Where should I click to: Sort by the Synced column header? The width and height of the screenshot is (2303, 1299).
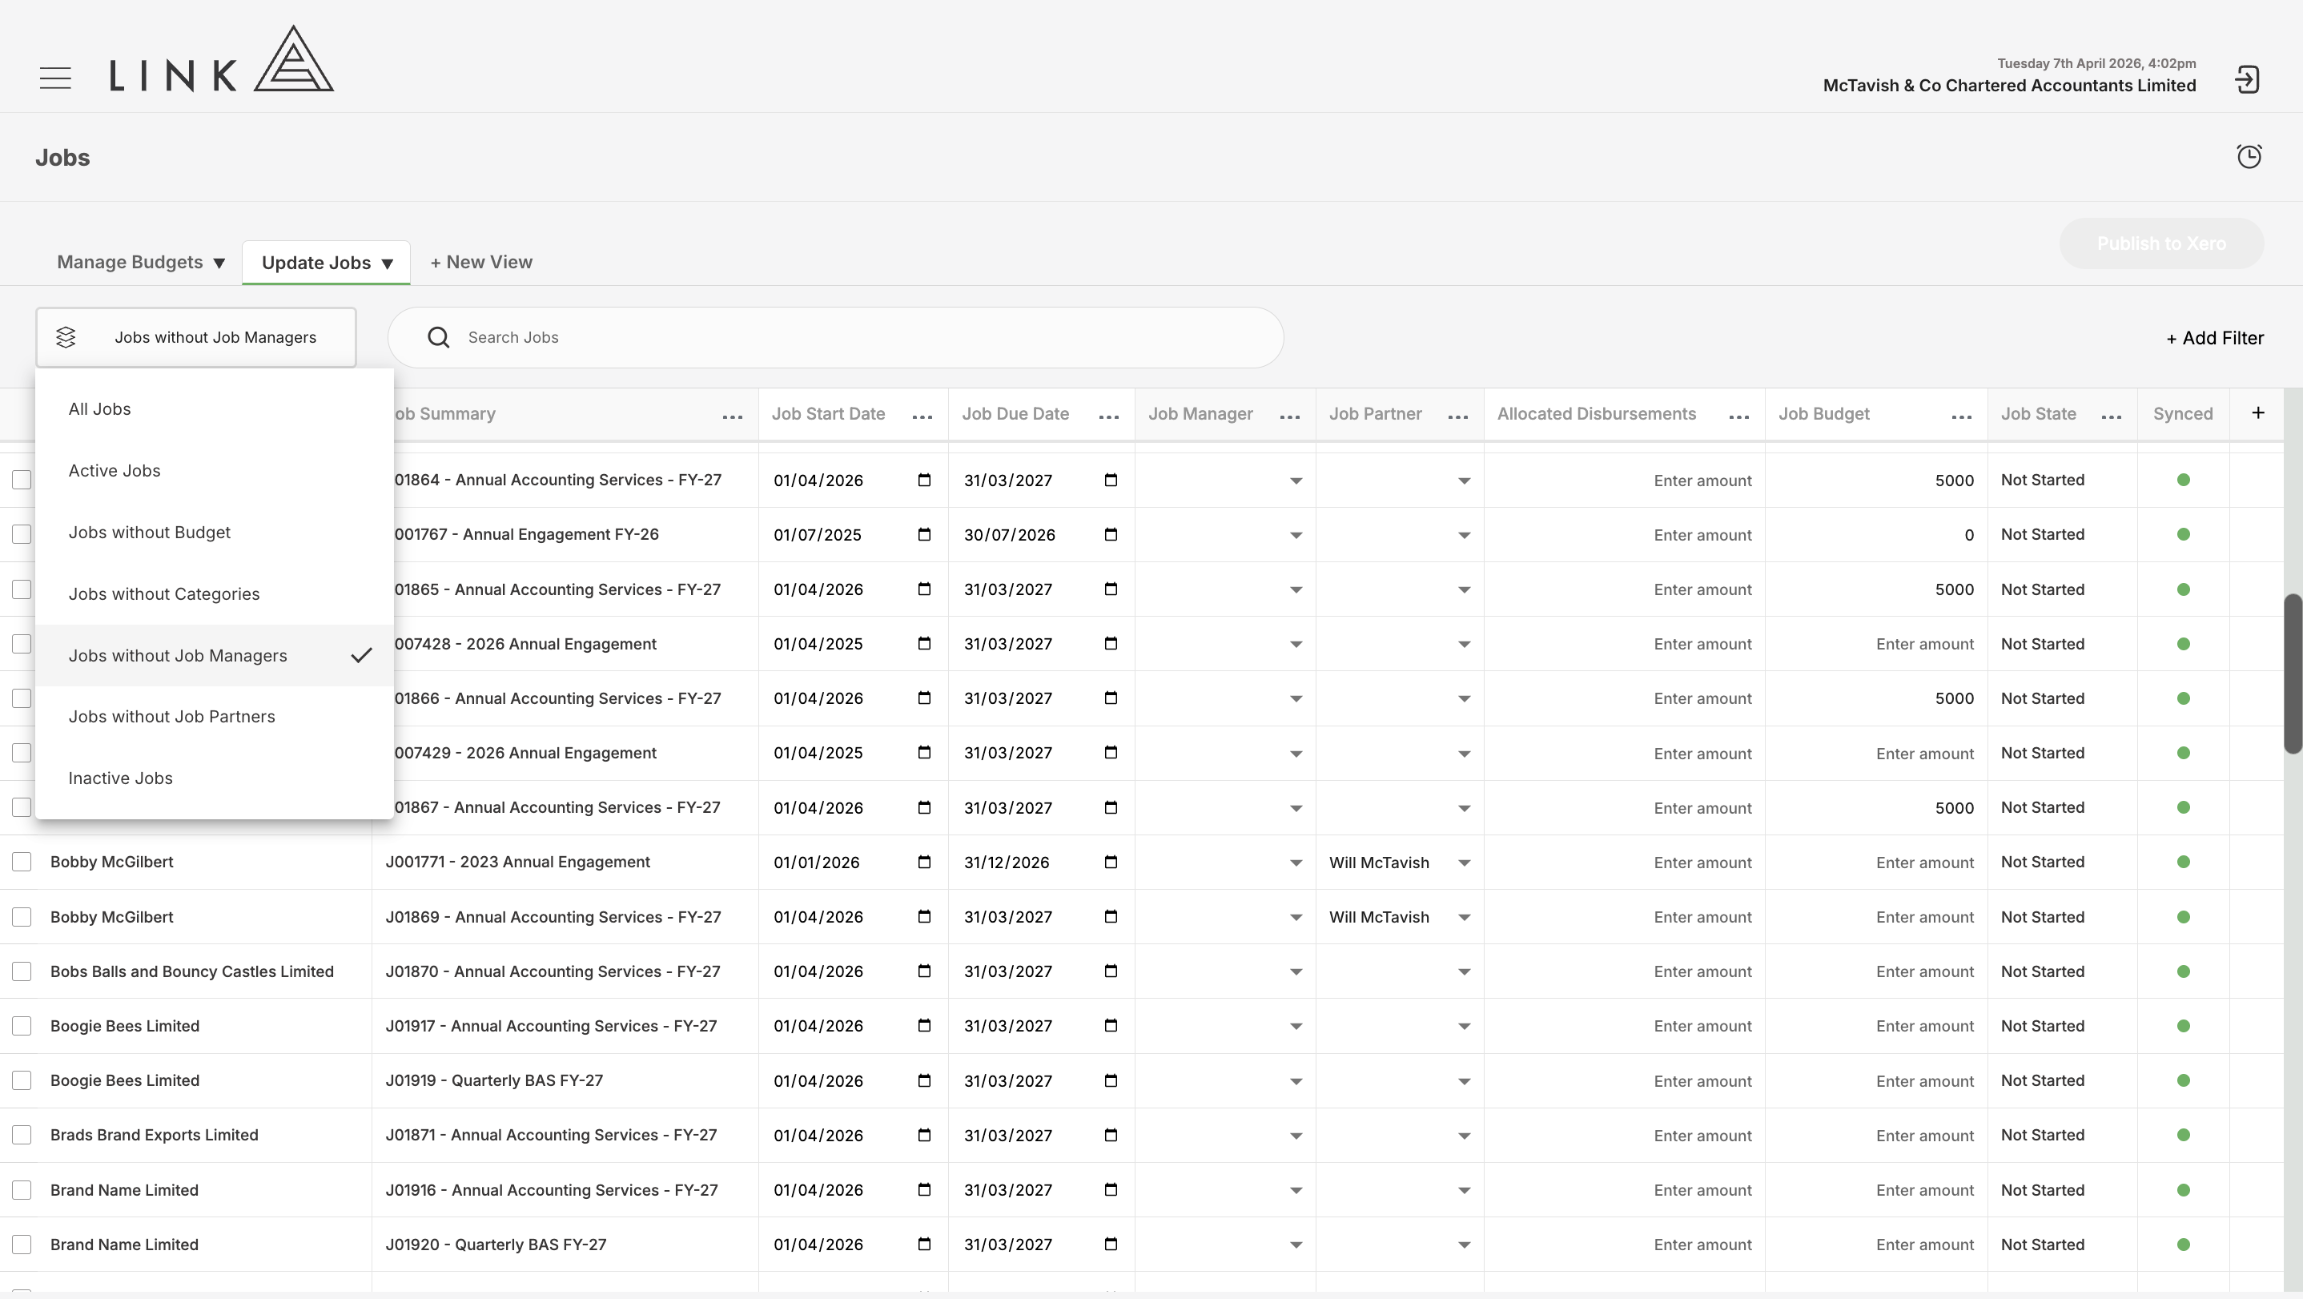tap(2182, 414)
